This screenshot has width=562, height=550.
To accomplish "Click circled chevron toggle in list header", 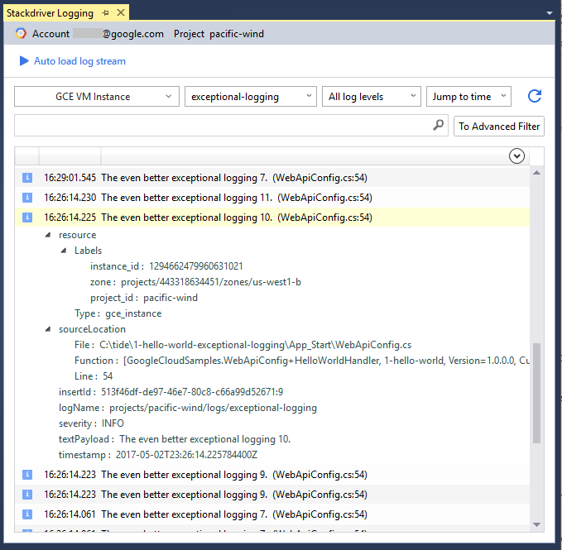I will click(517, 155).
